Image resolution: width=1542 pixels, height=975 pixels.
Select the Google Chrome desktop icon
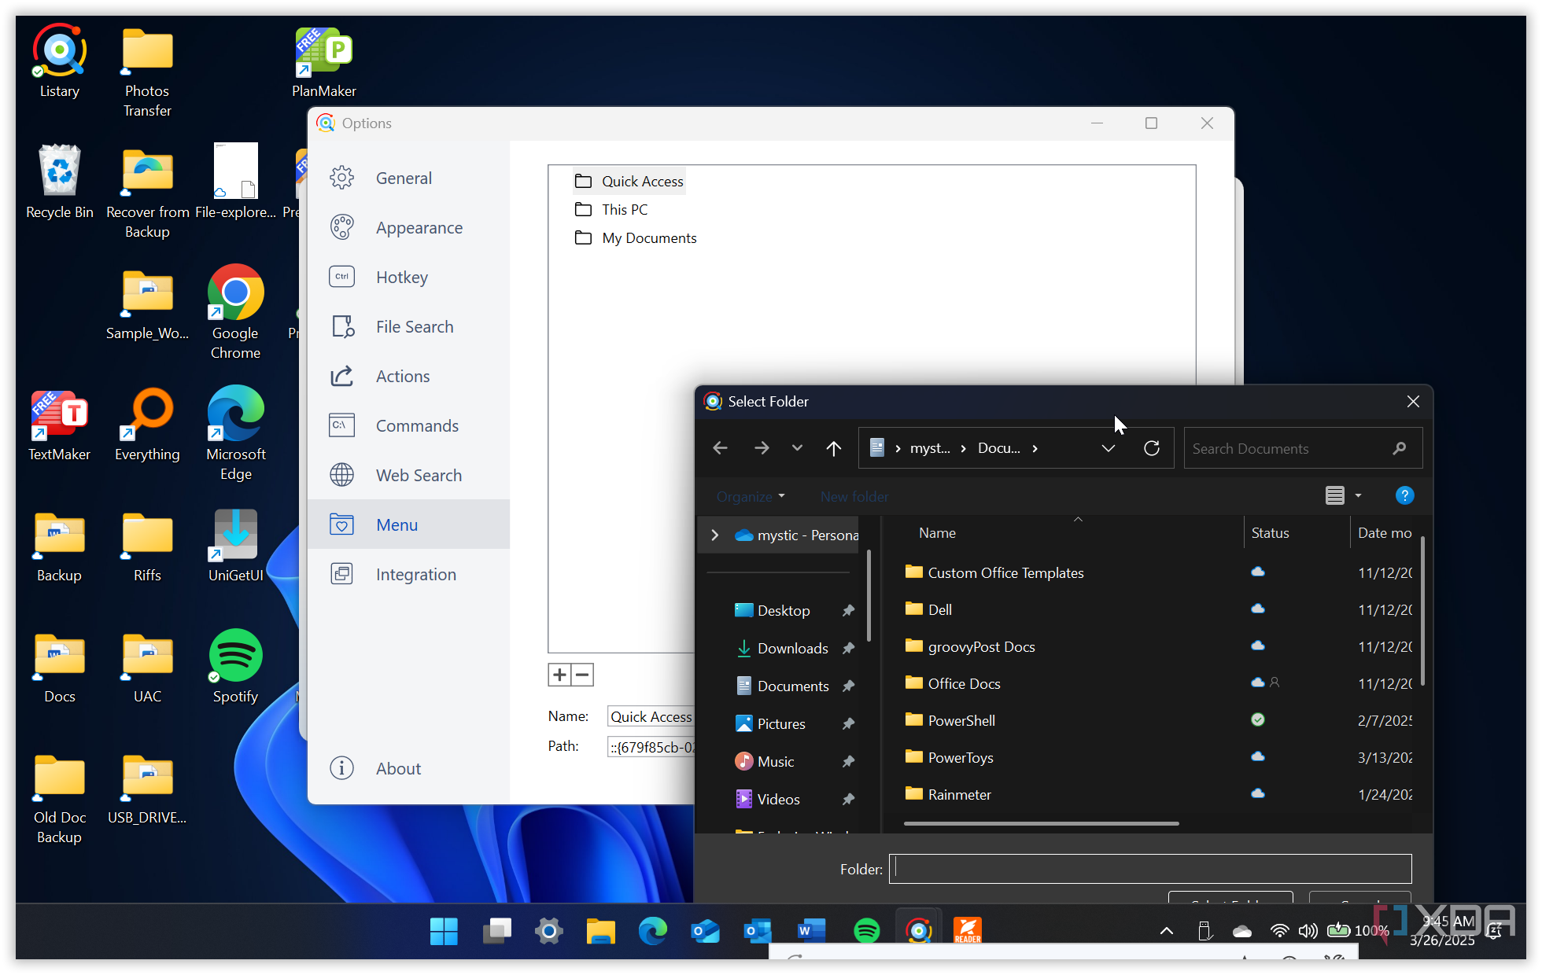[235, 312]
